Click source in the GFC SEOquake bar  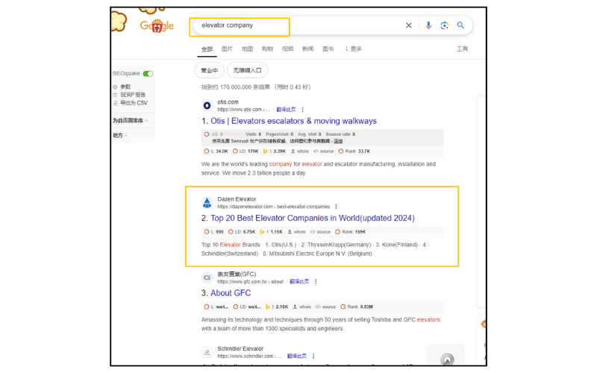click(x=326, y=307)
